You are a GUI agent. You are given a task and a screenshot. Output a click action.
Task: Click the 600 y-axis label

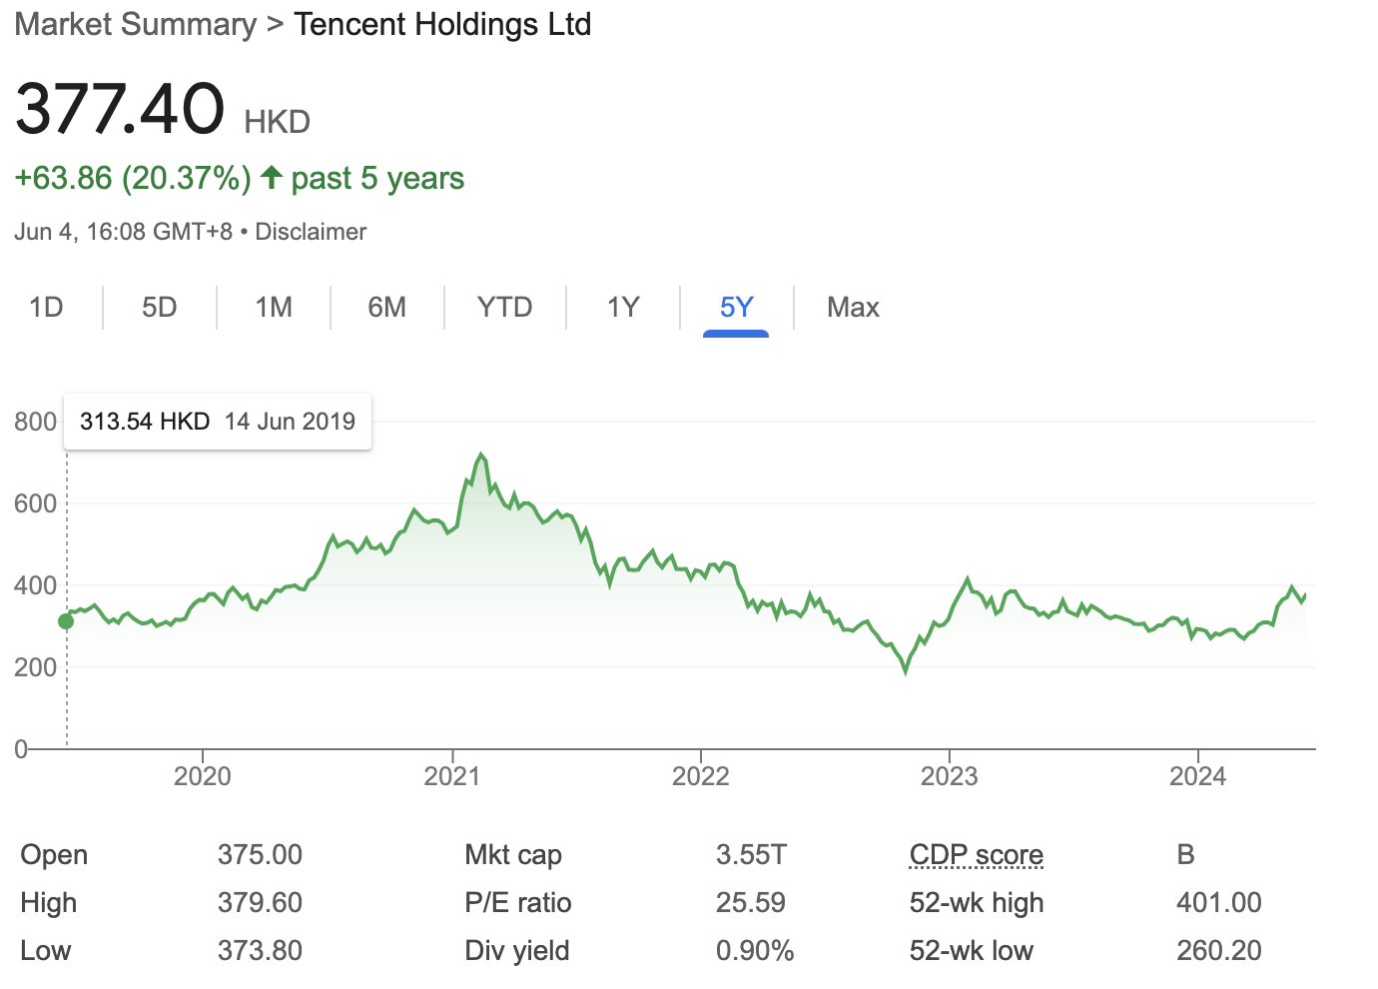35,503
